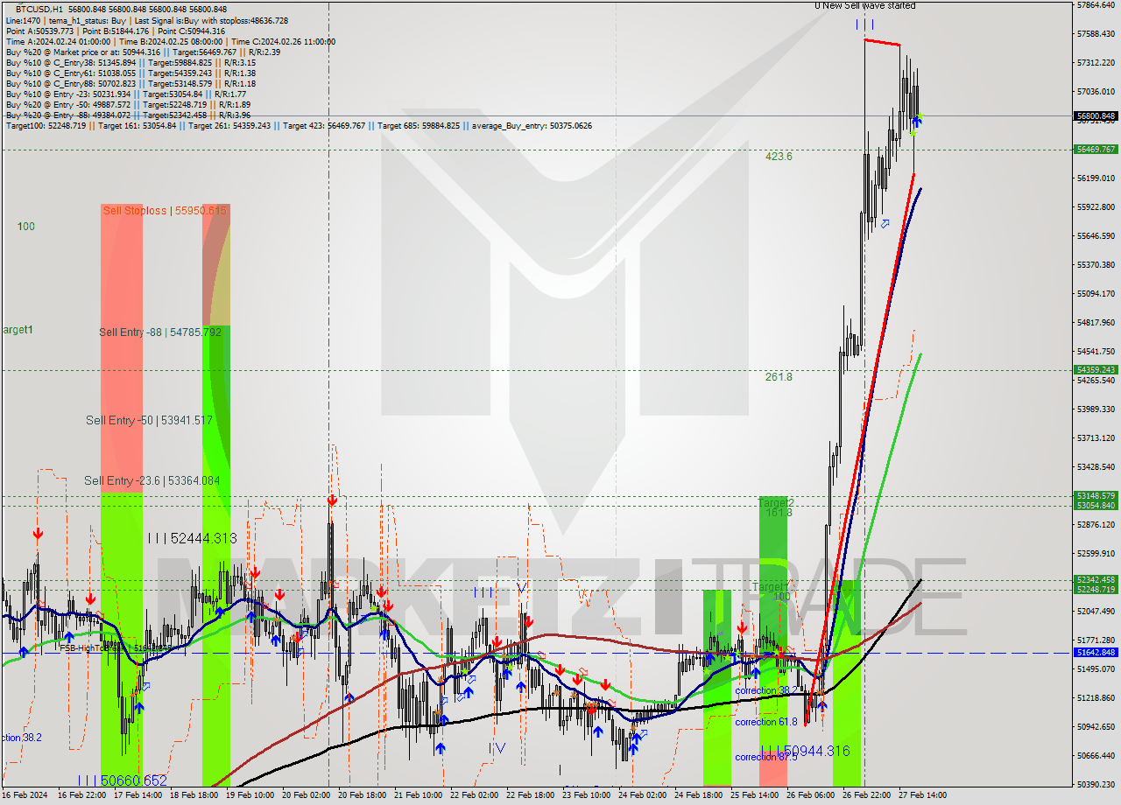Click the '26 Feb 06:00' time axis label

(x=810, y=795)
